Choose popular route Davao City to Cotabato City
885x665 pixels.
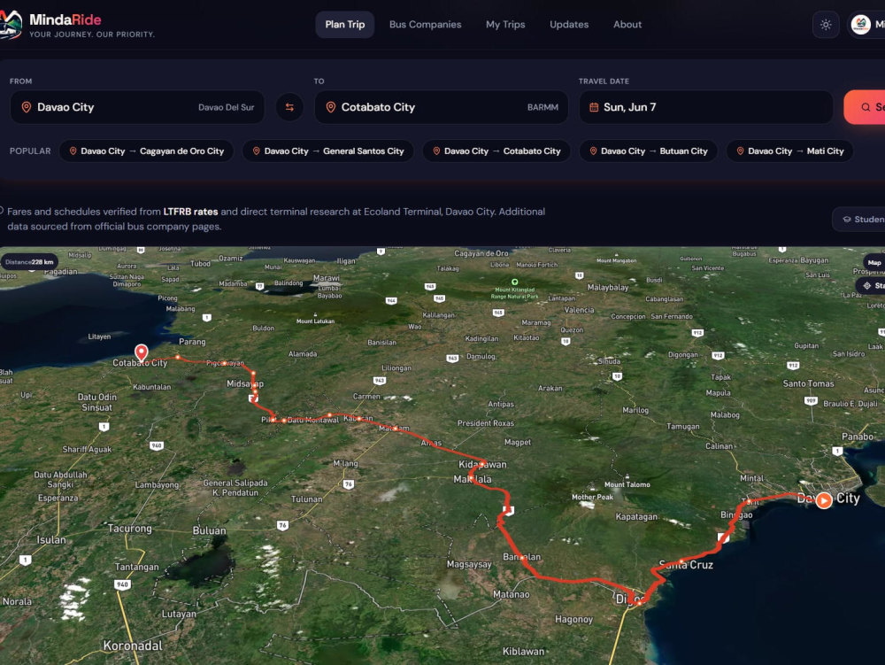pos(496,151)
